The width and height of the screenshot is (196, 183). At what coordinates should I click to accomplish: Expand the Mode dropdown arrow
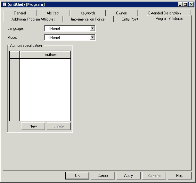(92, 37)
